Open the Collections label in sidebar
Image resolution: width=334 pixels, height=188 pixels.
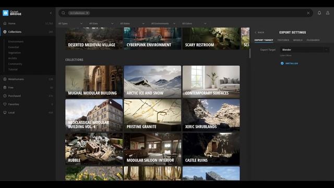[x=15, y=32]
